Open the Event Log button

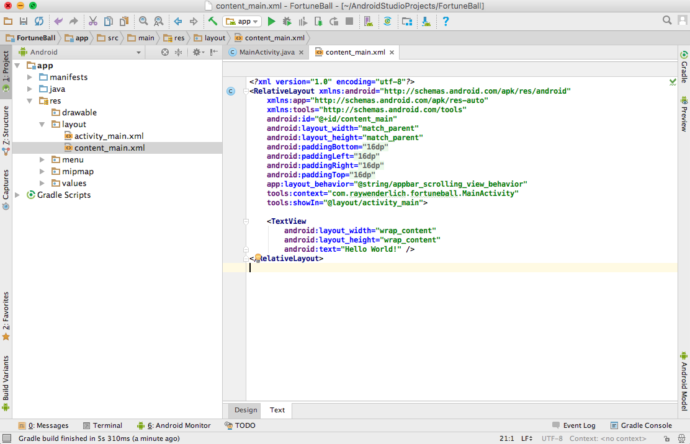[573, 425]
